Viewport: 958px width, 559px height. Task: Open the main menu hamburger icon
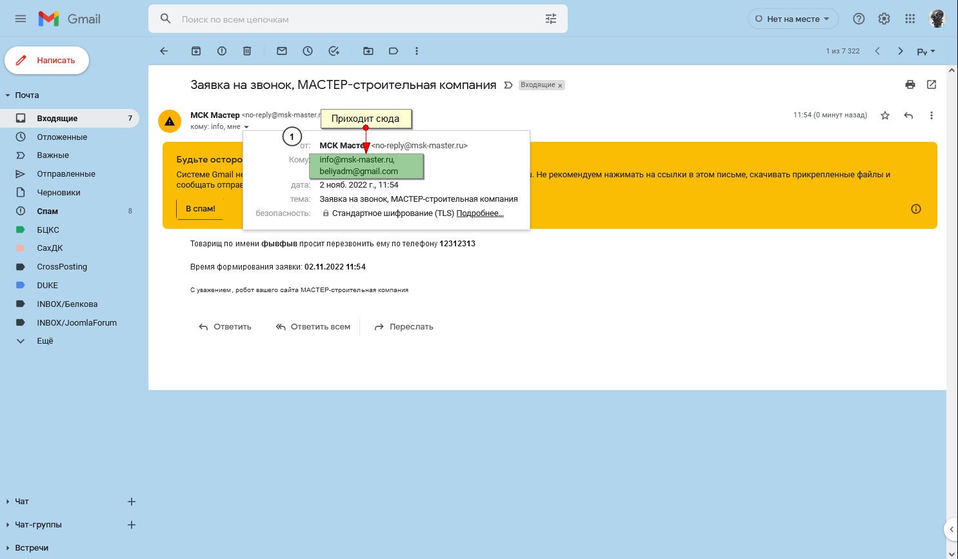21,19
